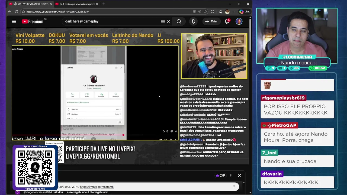Screen dimensions: 347x195
Task: Run the YouTube search magnifier button
Action: [179, 21]
